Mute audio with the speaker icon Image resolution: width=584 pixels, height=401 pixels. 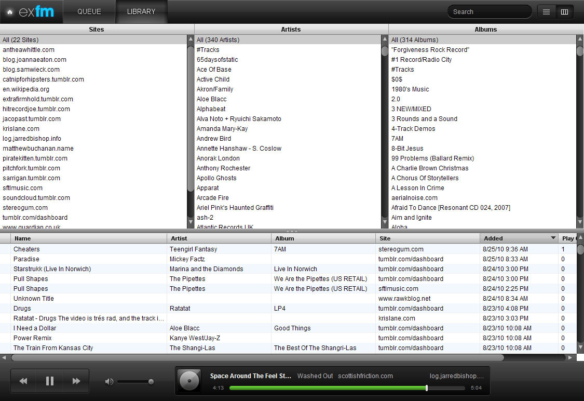(x=109, y=382)
